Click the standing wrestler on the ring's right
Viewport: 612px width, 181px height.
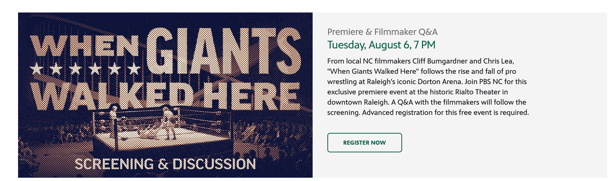click(170, 121)
